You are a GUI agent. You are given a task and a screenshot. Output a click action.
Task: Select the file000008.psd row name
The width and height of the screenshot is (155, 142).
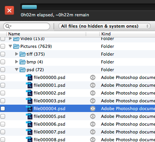pos(49,140)
